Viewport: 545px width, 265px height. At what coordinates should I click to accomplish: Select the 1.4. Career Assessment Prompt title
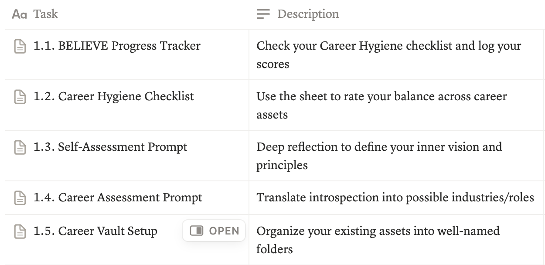click(118, 198)
